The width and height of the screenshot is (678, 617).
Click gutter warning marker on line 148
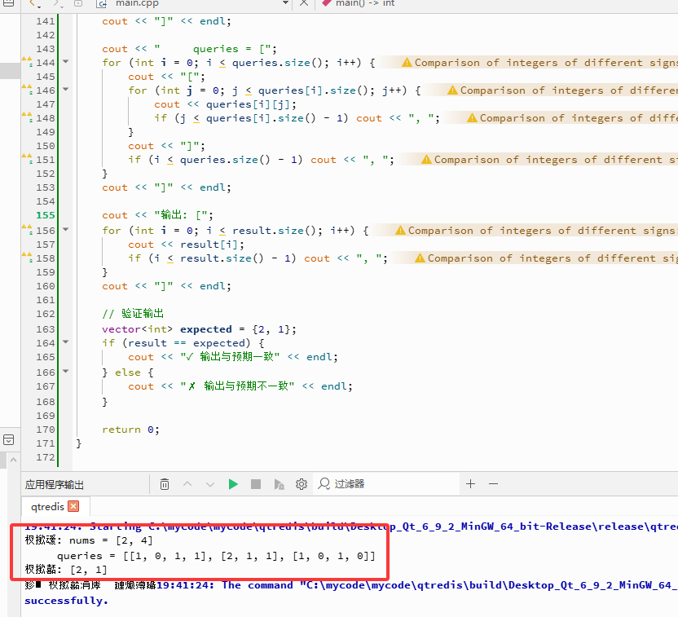click(27, 117)
